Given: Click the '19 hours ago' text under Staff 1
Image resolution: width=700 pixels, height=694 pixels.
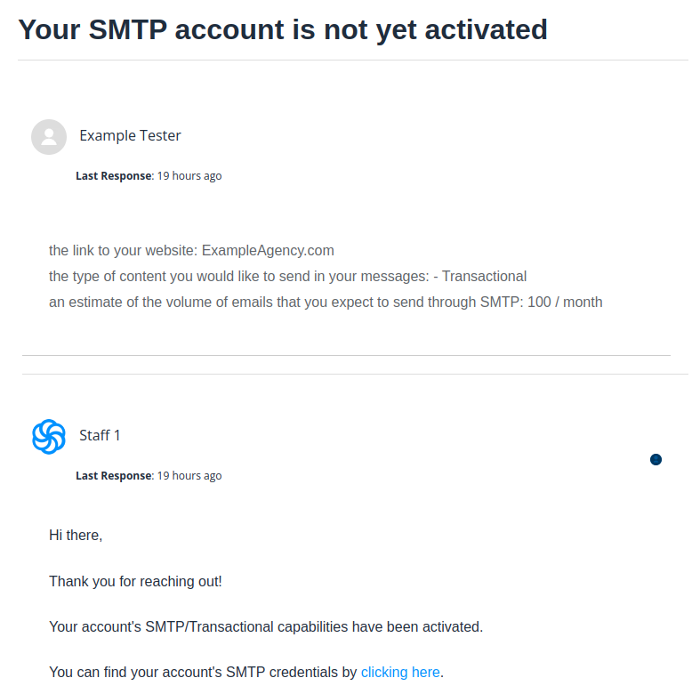Looking at the screenshot, I should coord(189,476).
